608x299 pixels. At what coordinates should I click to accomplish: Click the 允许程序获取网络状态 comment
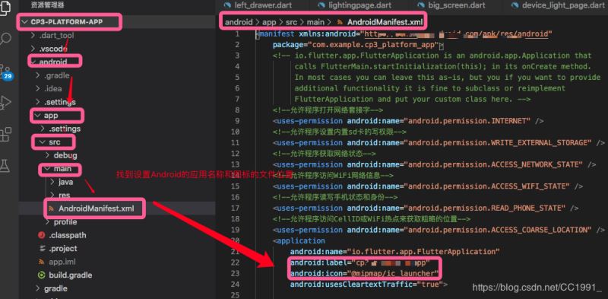pyautogui.click(x=324, y=154)
